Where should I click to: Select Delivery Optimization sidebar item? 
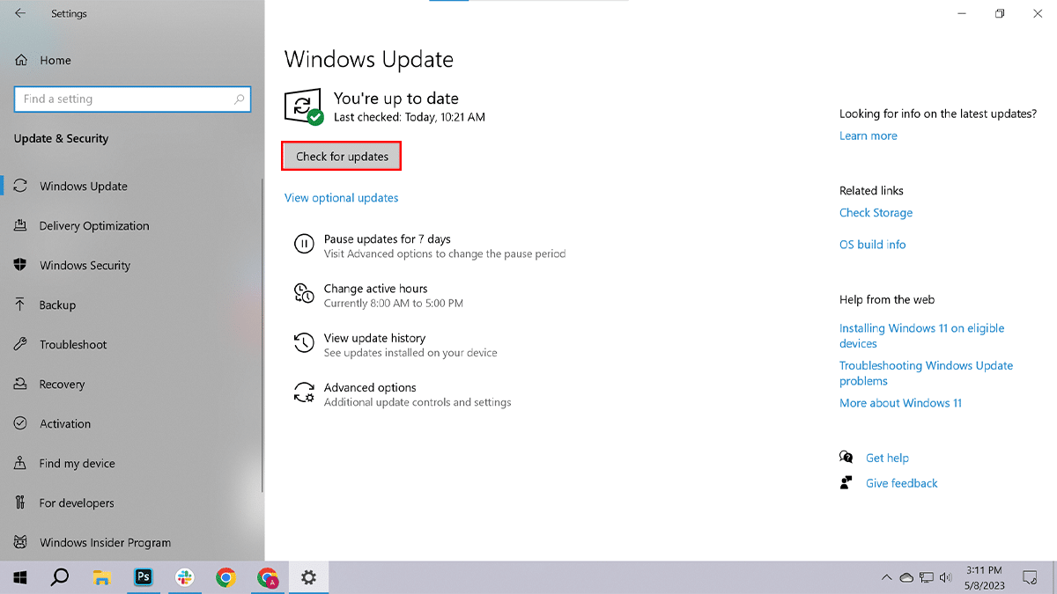[94, 226]
